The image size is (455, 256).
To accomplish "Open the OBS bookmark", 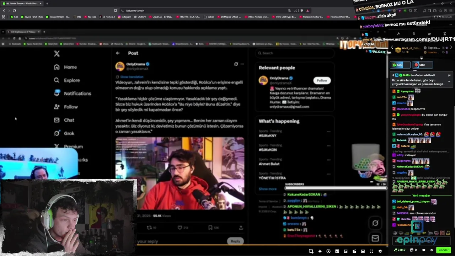I will 77,17.
